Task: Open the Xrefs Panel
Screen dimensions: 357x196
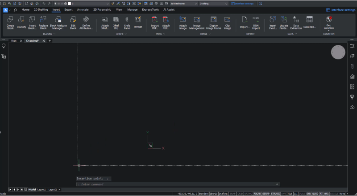Action: tap(127, 23)
